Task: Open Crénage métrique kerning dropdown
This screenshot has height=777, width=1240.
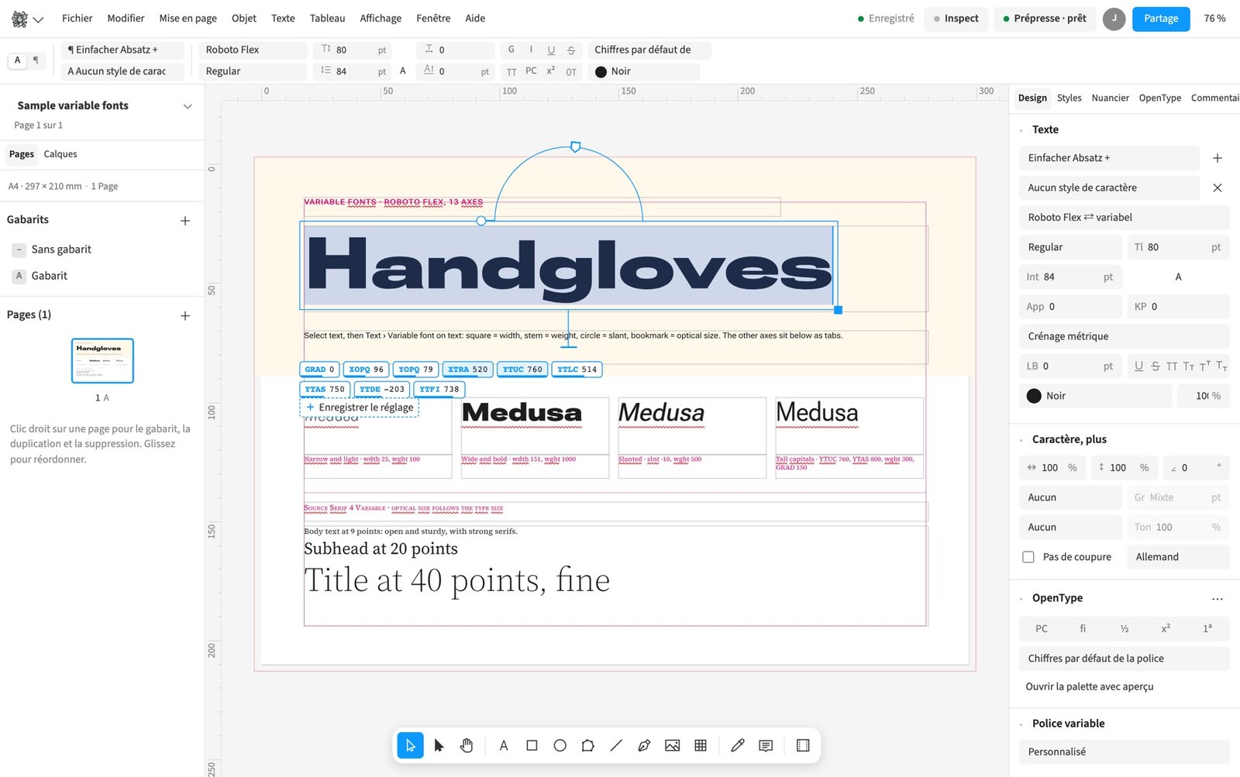Action: click(1124, 336)
